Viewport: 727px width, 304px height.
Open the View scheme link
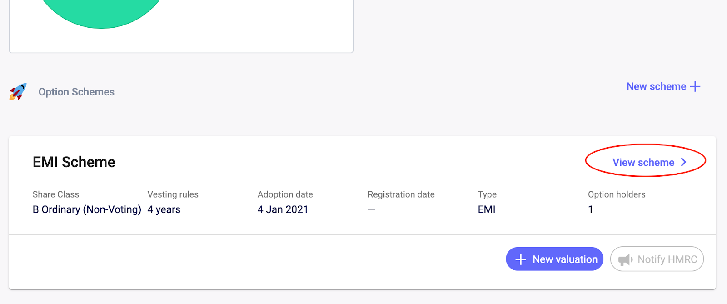643,162
